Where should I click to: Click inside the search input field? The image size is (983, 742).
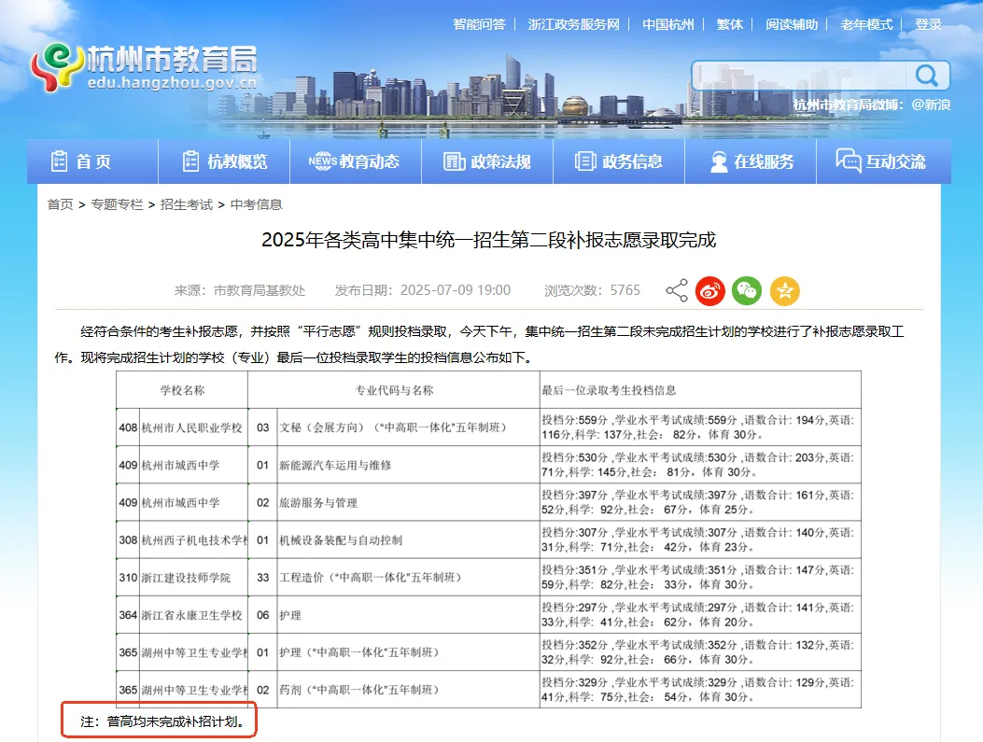tap(803, 75)
